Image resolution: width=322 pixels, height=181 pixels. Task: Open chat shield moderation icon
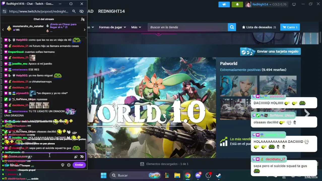63,165
